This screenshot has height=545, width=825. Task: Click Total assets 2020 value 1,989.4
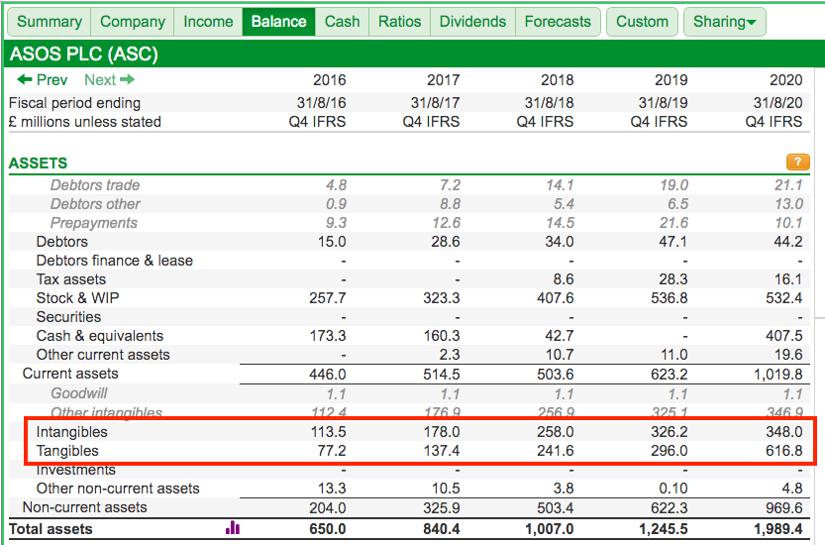click(x=778, y=529)
